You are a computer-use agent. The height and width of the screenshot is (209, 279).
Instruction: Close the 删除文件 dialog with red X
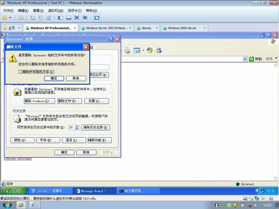[x=86, y=47]
